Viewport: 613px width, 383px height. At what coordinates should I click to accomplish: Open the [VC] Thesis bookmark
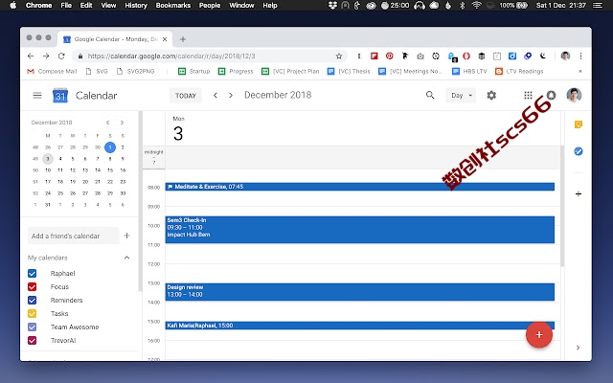pos(349,72)
